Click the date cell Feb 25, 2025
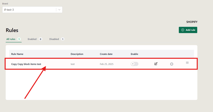Screen dimensions: 213x112 coord(106,64)
